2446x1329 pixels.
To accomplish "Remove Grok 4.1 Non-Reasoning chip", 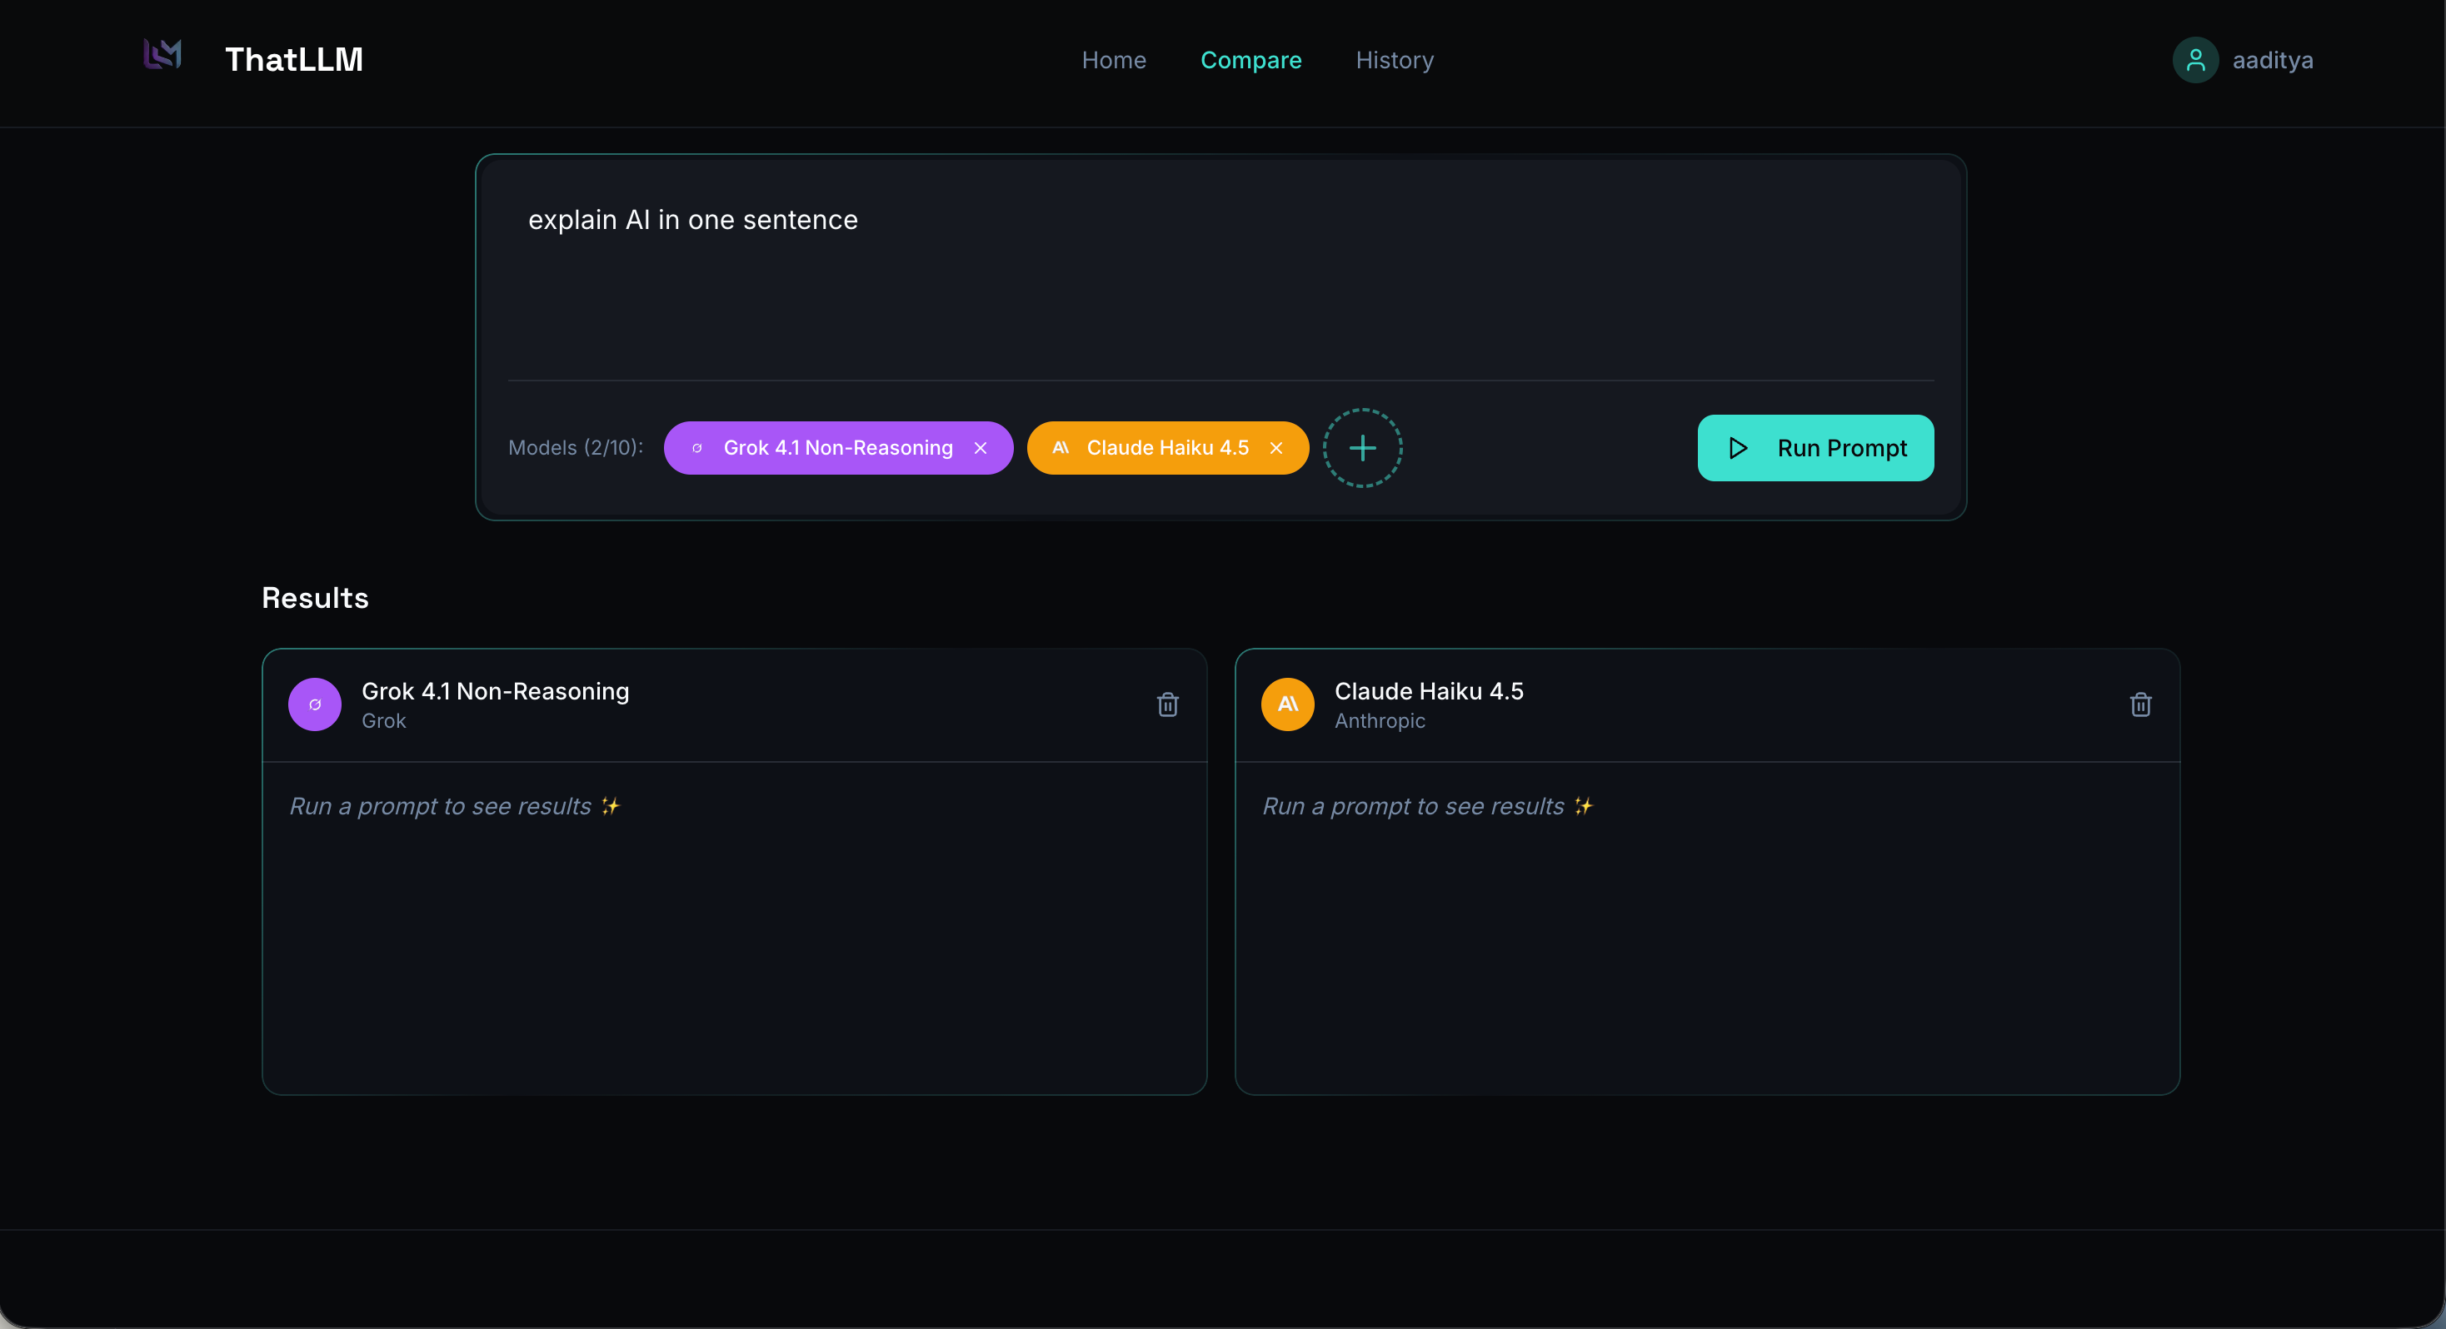I will point(980,448).
